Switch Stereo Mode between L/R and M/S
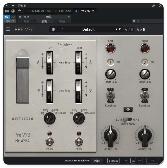The width and height of the screenshot is (167, 168). pyautogui.click(x=128, y=120)
